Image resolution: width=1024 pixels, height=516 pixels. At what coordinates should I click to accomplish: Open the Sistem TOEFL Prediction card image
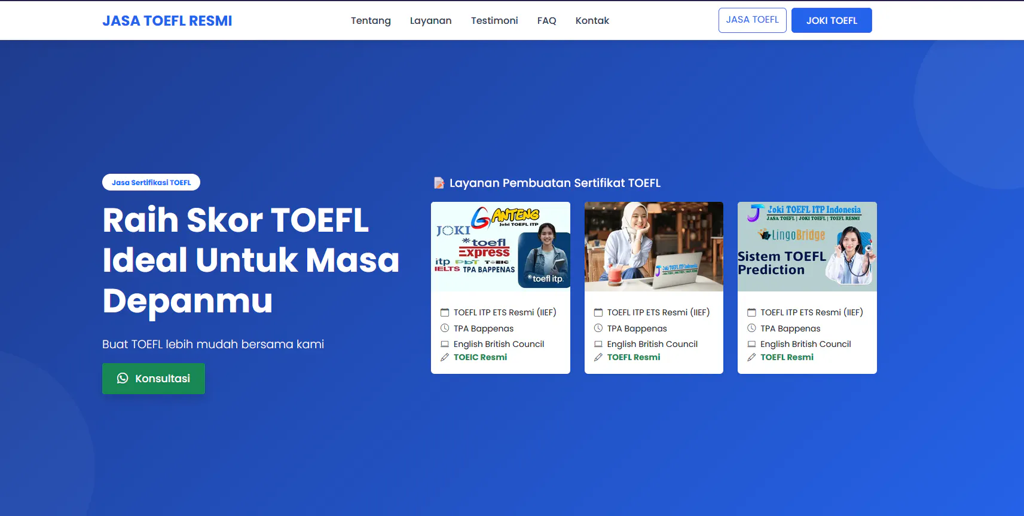click(807, 247)
